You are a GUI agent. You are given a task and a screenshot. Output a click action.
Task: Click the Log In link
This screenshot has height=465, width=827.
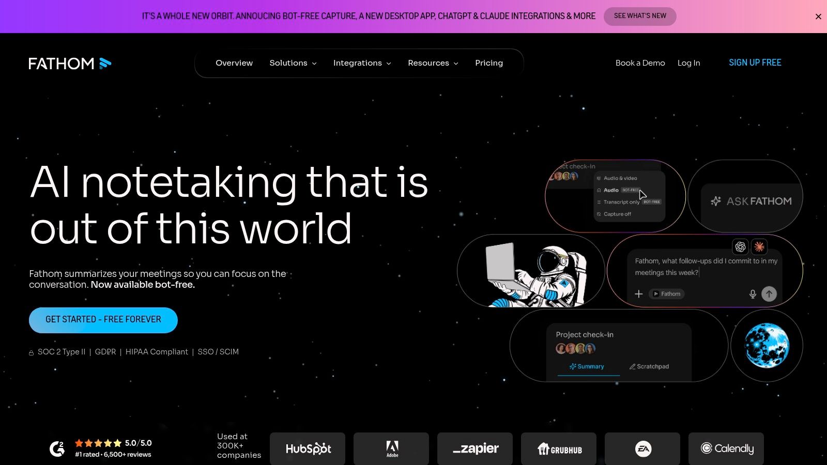[x=688, y=63]
